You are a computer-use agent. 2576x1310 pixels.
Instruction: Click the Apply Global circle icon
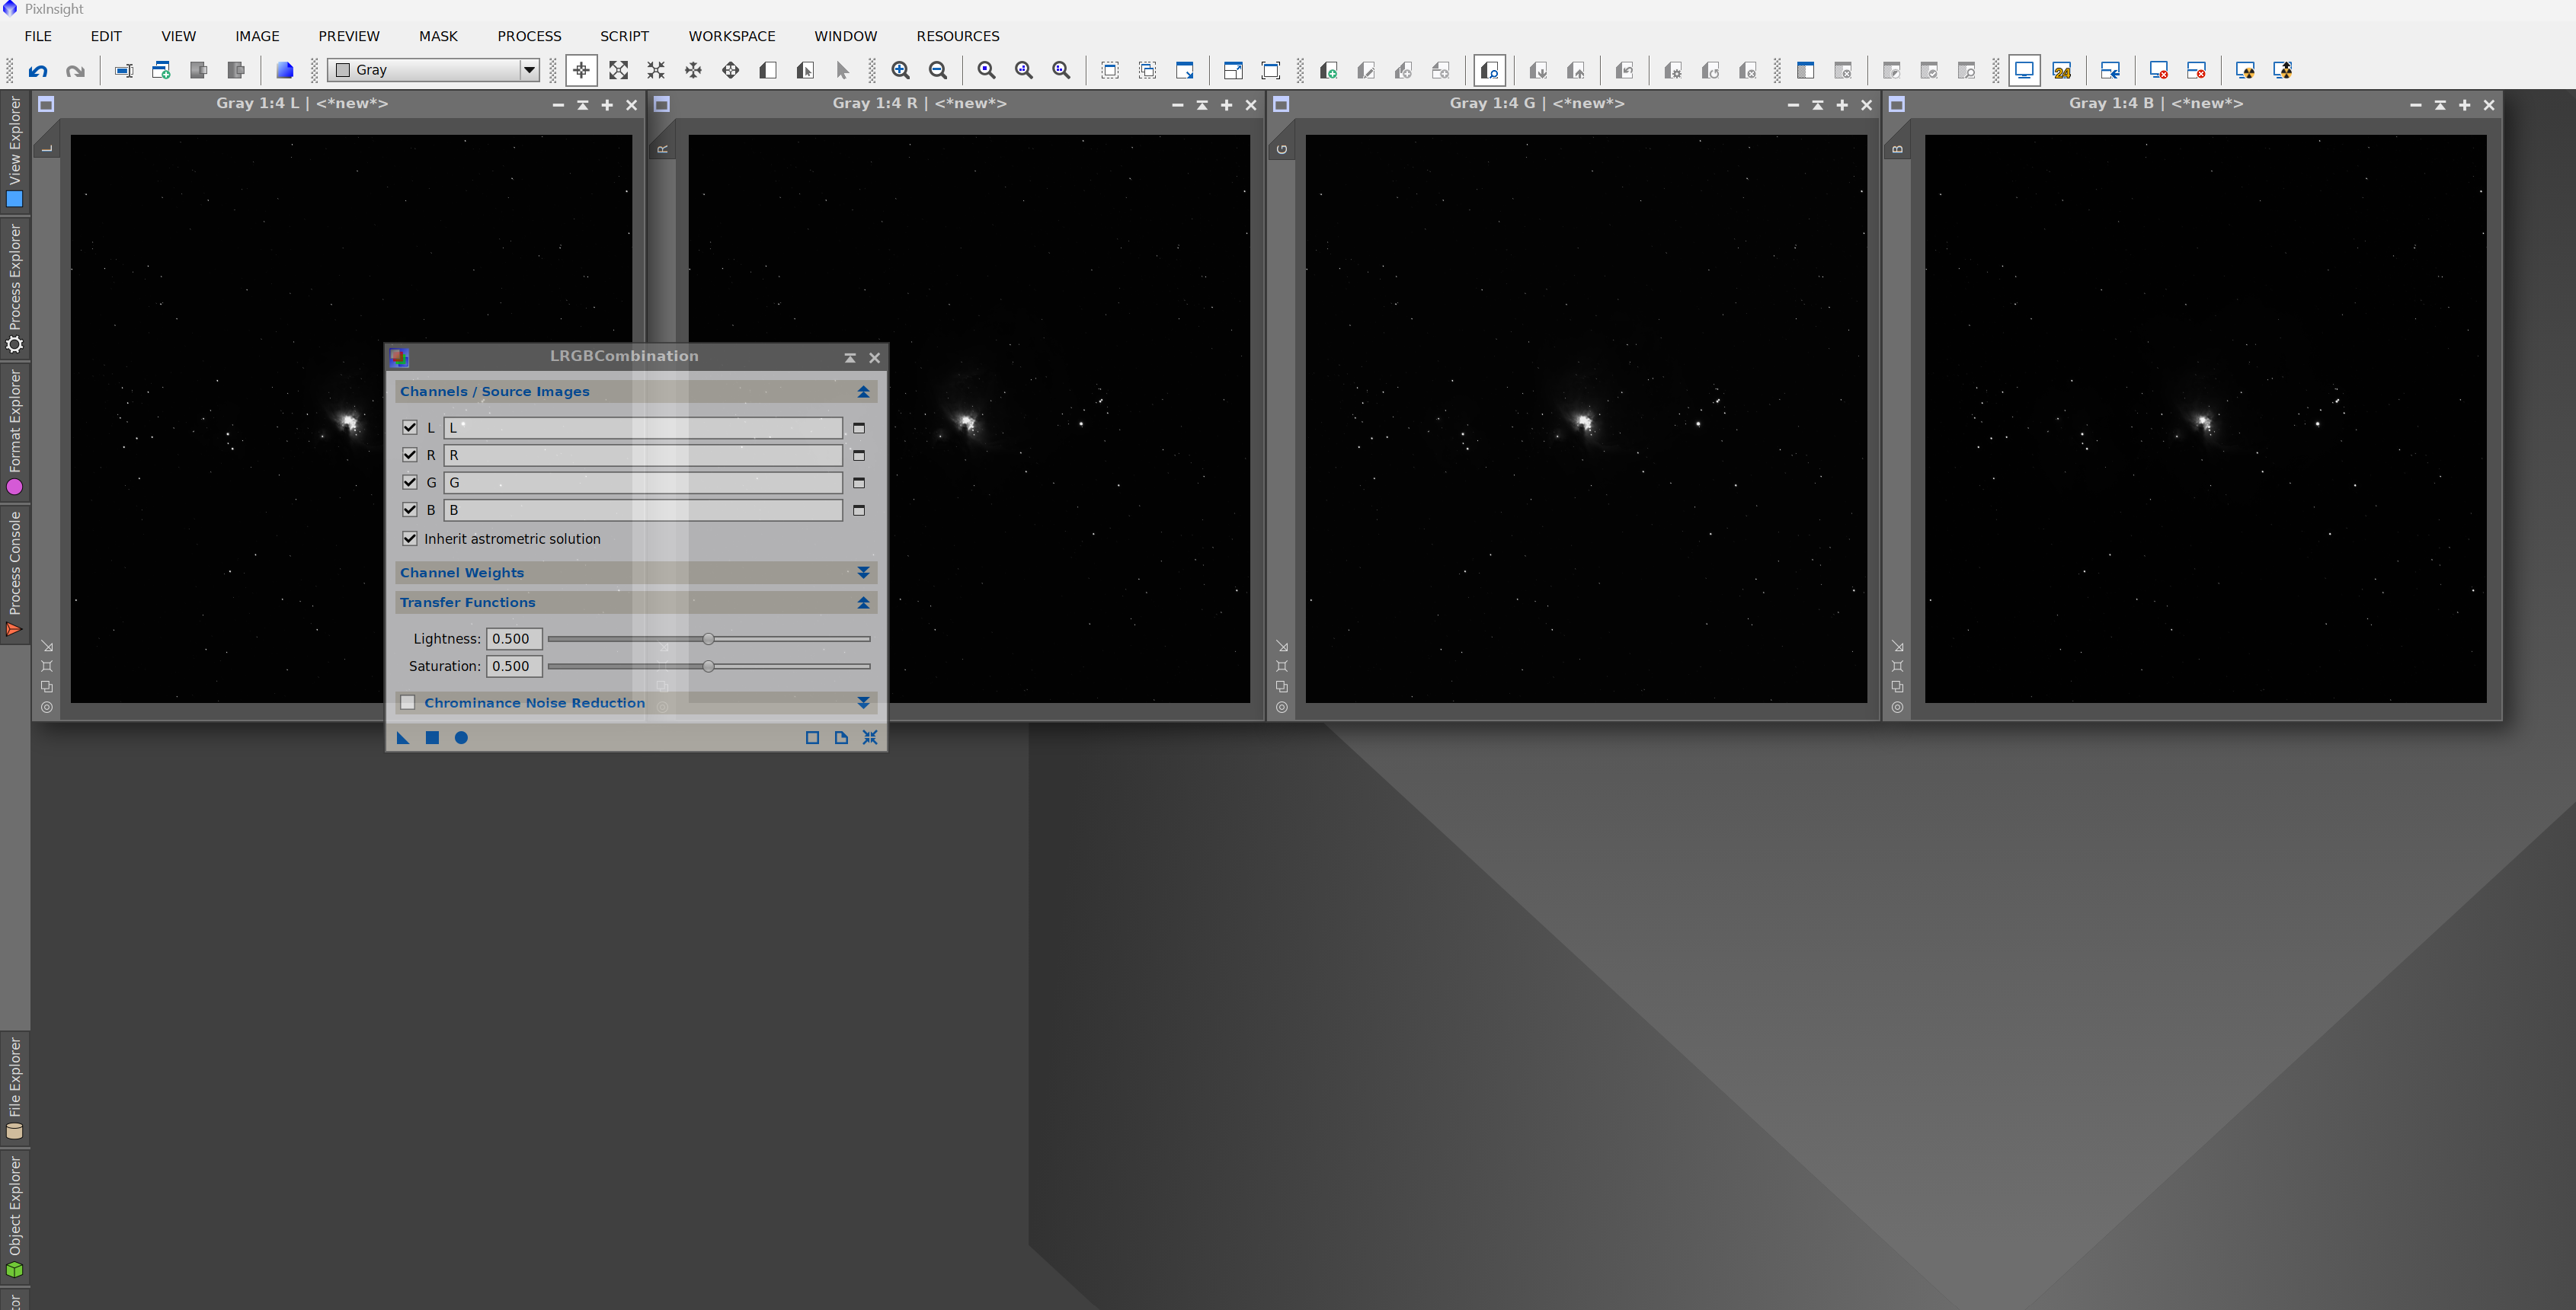coord(461,738)
